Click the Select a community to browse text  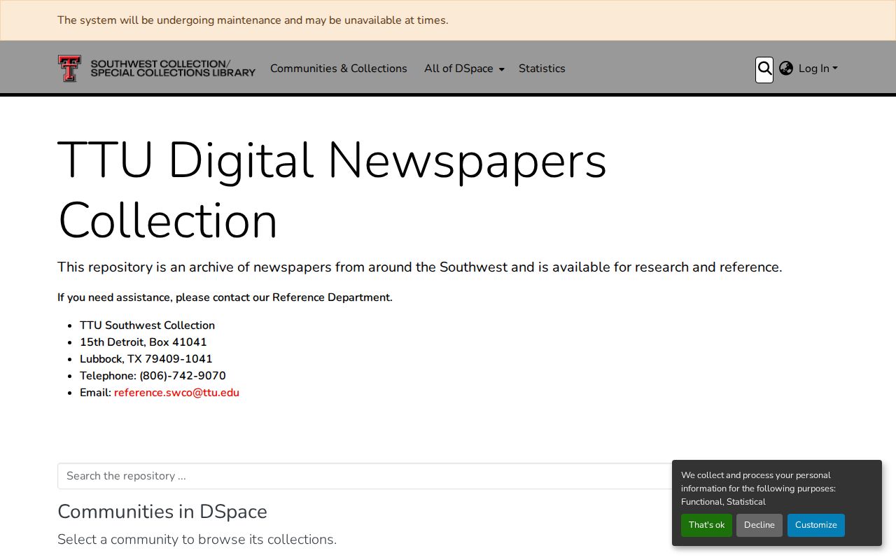pyautogui.click(x=197, y=540)
